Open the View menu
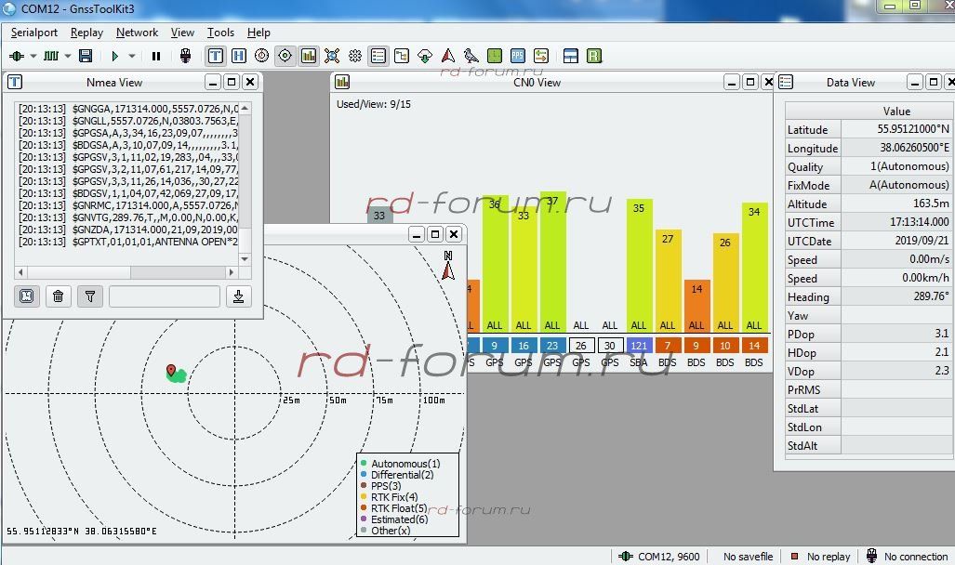This screenshot has width=955, height=565. (182, 33)
